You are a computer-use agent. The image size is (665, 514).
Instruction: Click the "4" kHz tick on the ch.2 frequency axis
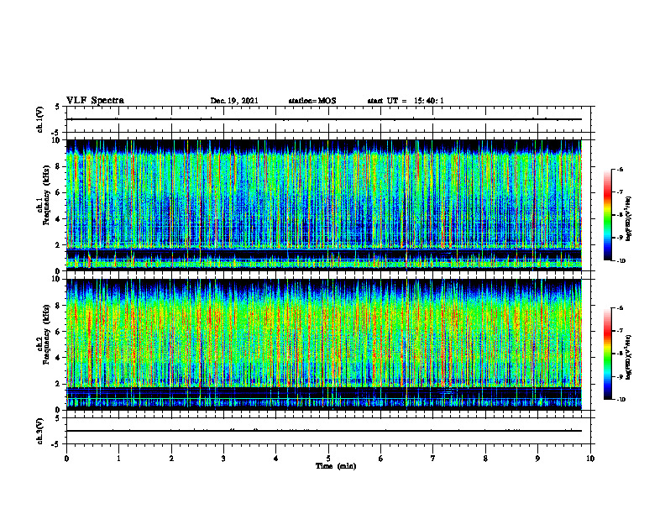(x=58, y=358)
